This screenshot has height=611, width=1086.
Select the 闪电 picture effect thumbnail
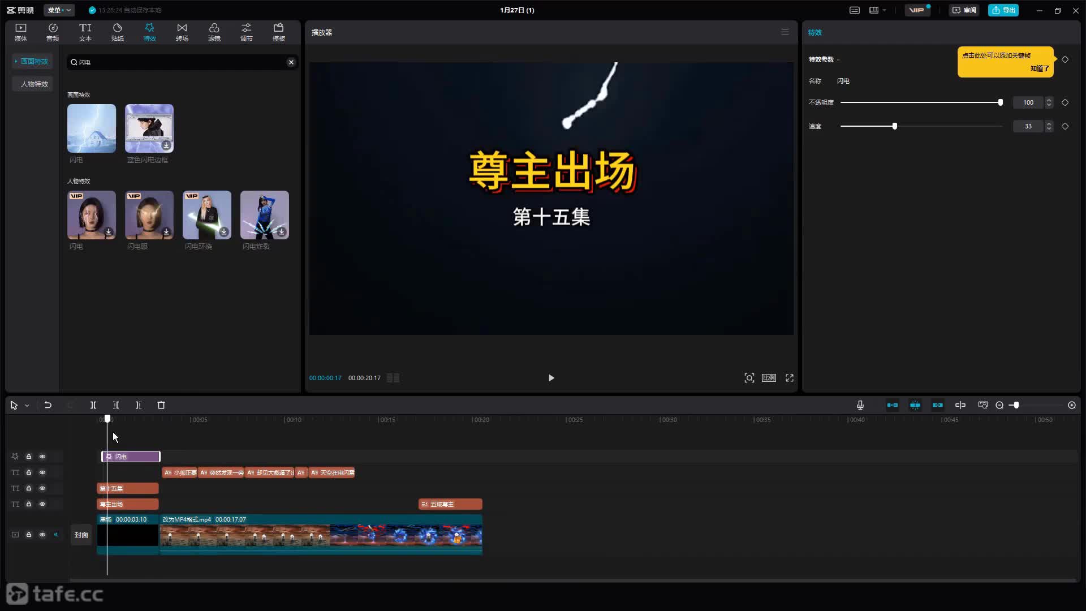coord(92,128)
